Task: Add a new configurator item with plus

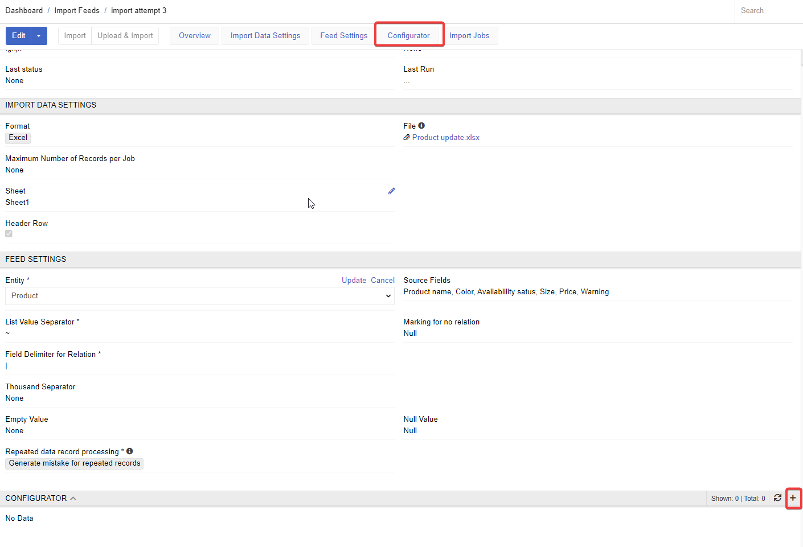Action: pos(793,498)
